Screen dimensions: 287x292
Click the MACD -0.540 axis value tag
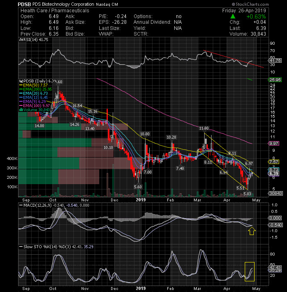(276, 225)
